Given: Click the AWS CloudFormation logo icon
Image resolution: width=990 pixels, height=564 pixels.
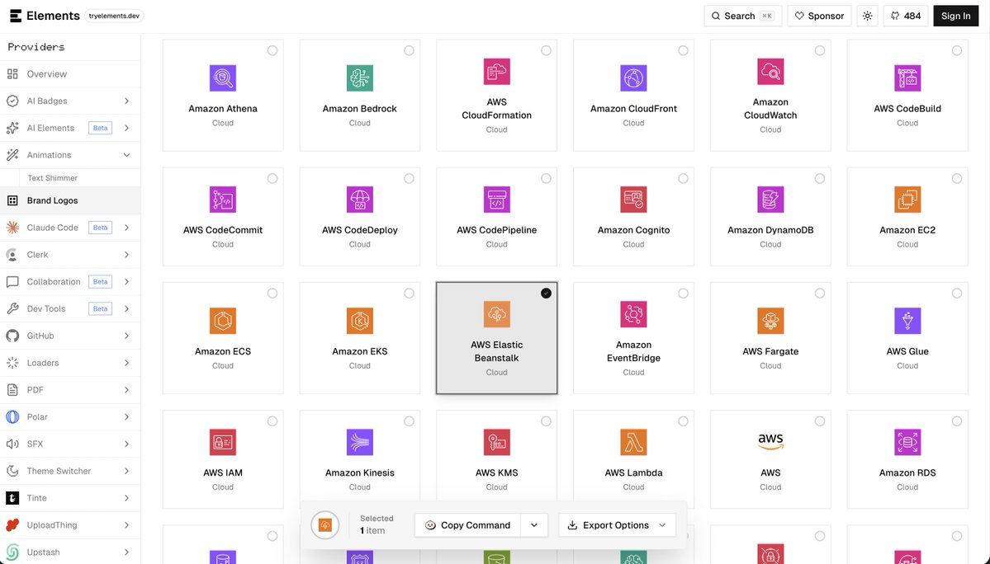Looking at the screenshot, I should pyautogui.click(x=496, y=71).
